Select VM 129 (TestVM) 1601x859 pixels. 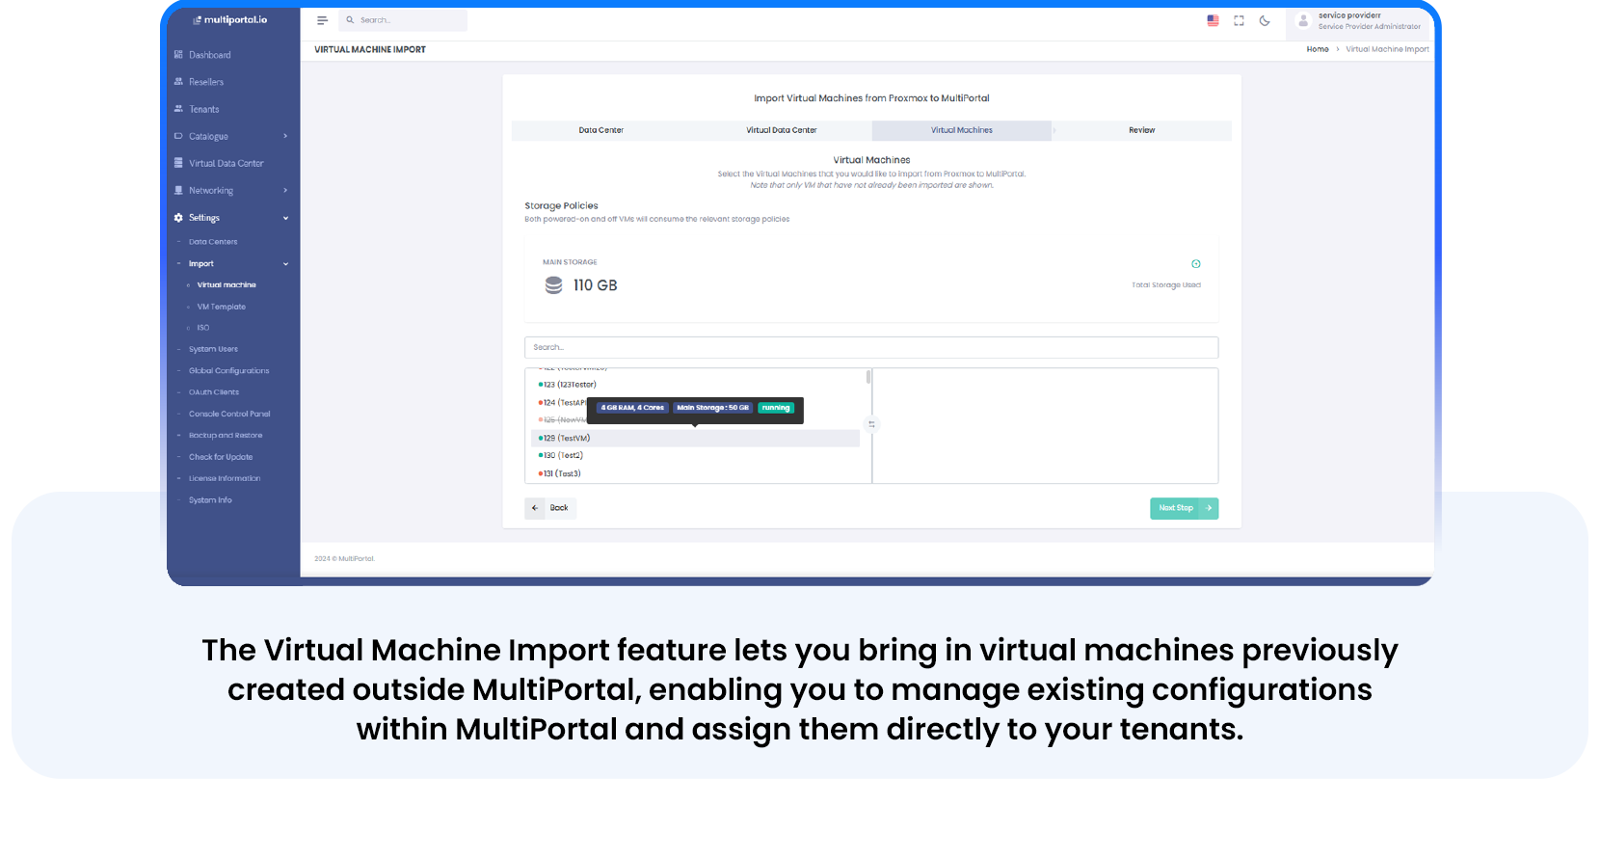(x=695, y=439)
